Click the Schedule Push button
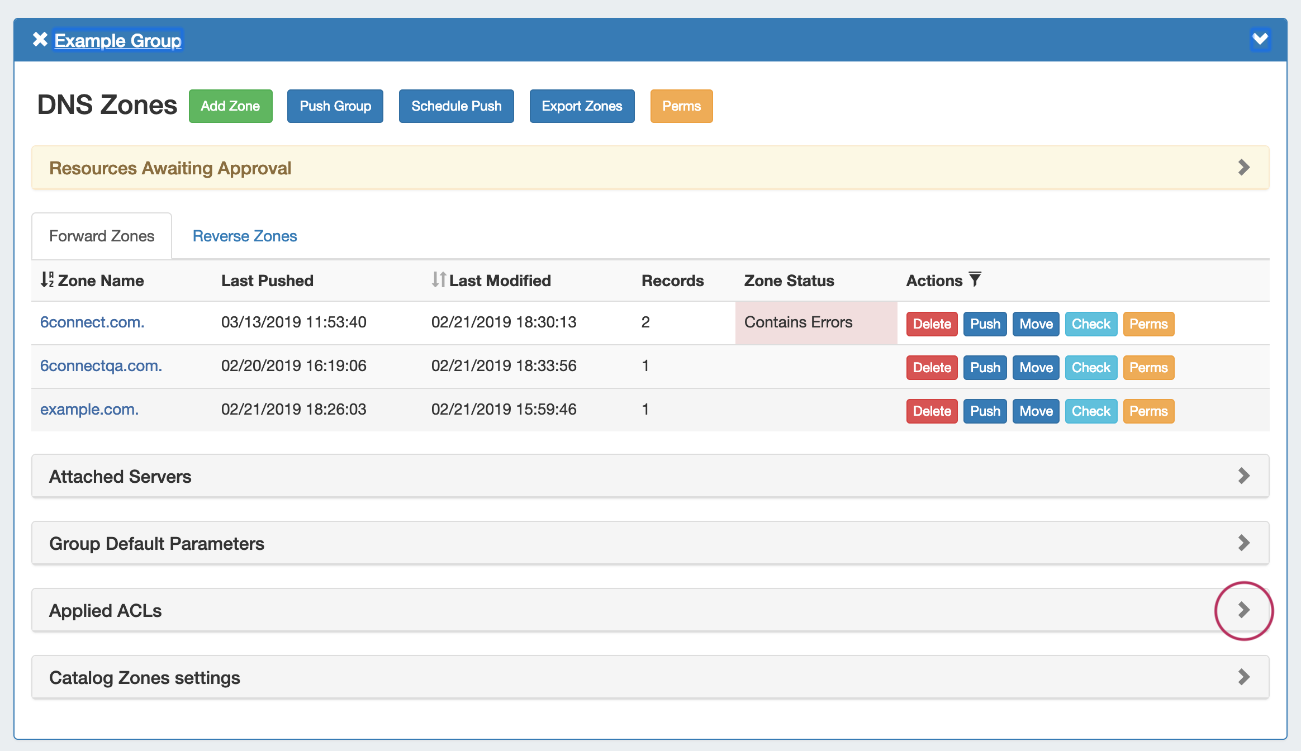This screenshot has width=1301, height=751. pyautogui.click(x=456, y=106)
